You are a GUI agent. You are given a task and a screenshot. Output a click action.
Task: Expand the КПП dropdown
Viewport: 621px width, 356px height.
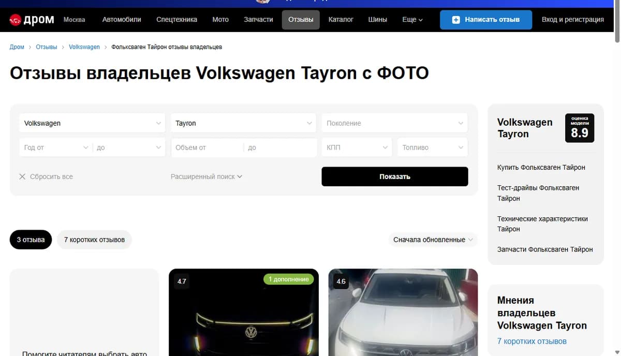(x=357, y=147)
